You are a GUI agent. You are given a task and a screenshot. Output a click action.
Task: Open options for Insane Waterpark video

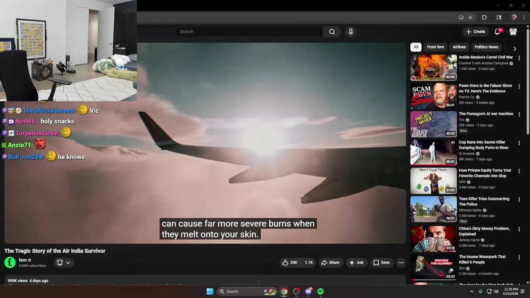519,257
